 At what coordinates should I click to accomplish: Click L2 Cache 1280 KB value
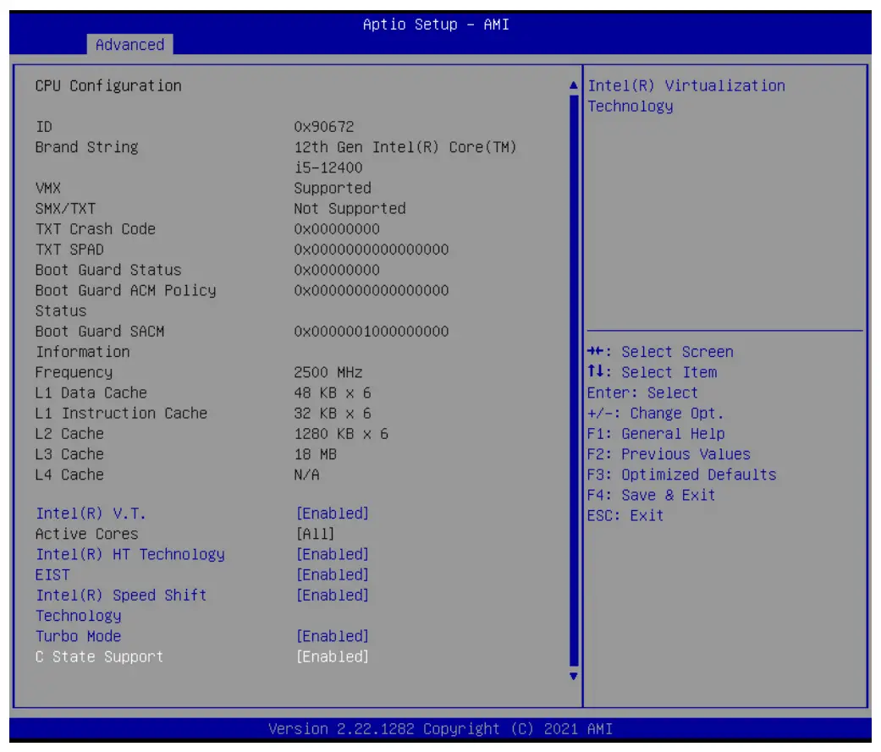click(341, 434)
